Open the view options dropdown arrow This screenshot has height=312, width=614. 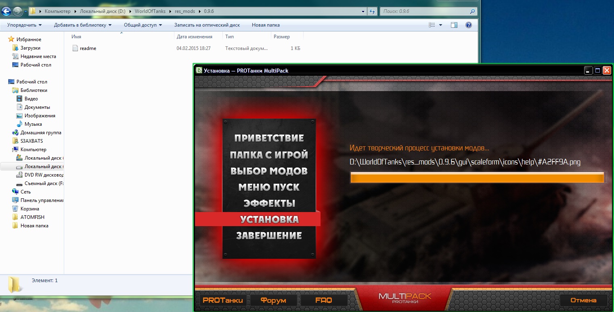pos(440,25)
